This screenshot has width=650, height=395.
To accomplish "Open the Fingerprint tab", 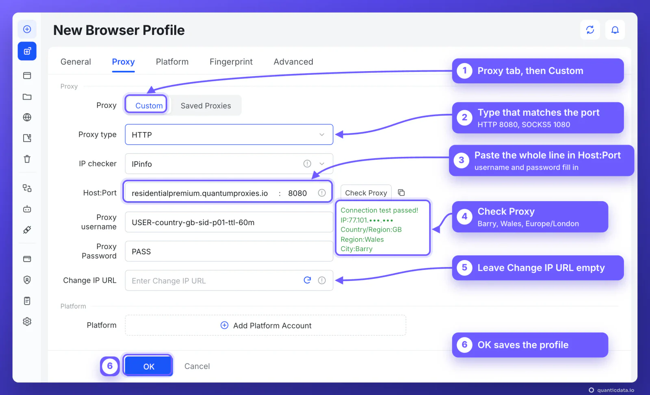I will [231, 62].
